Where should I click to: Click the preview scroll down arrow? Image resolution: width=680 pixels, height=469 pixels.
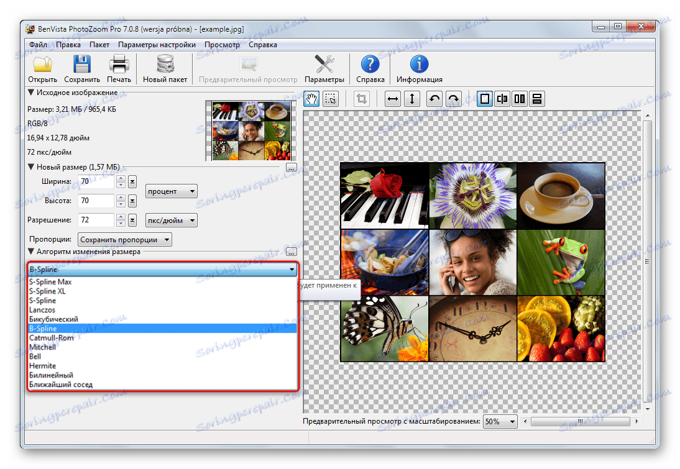click(x=647, y=409)
